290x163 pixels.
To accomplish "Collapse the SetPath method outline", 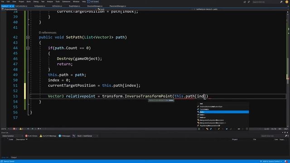I will tap(28, 37).
